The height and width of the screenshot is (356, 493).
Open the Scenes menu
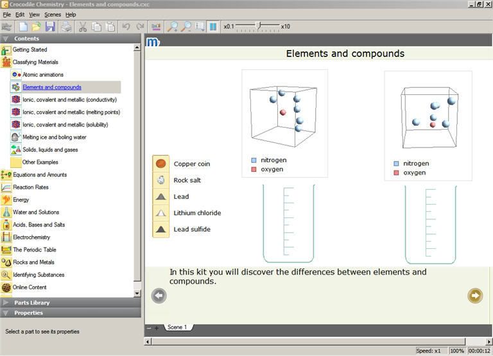(53, 14)
